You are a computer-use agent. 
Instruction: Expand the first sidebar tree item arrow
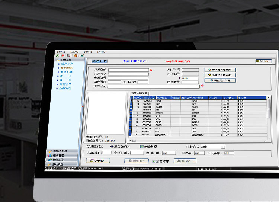click(x=59, y=64)
